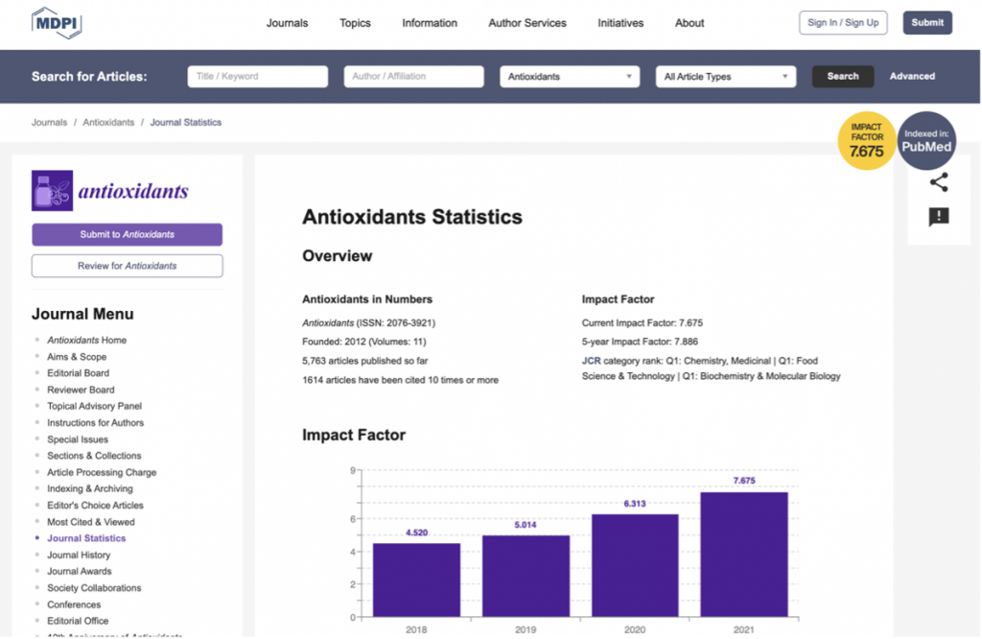Image resolution: width=982 pixels, height=639 pixels.
Task: Click Submit to Antioxidants button
Action: click(128, 234)
